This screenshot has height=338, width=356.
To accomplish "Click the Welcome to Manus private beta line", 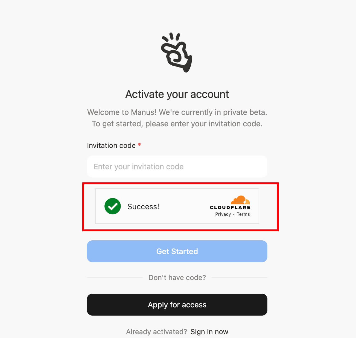I will pyautogui.click(x=177, y=112).
